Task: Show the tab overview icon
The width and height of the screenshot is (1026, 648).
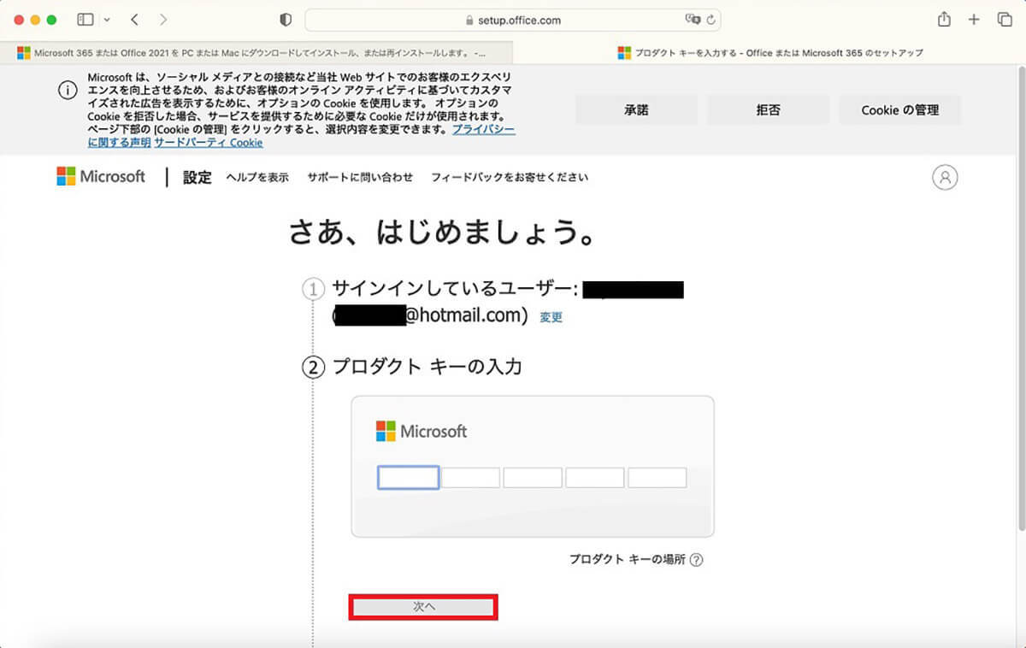Action: pos(1005,20)
